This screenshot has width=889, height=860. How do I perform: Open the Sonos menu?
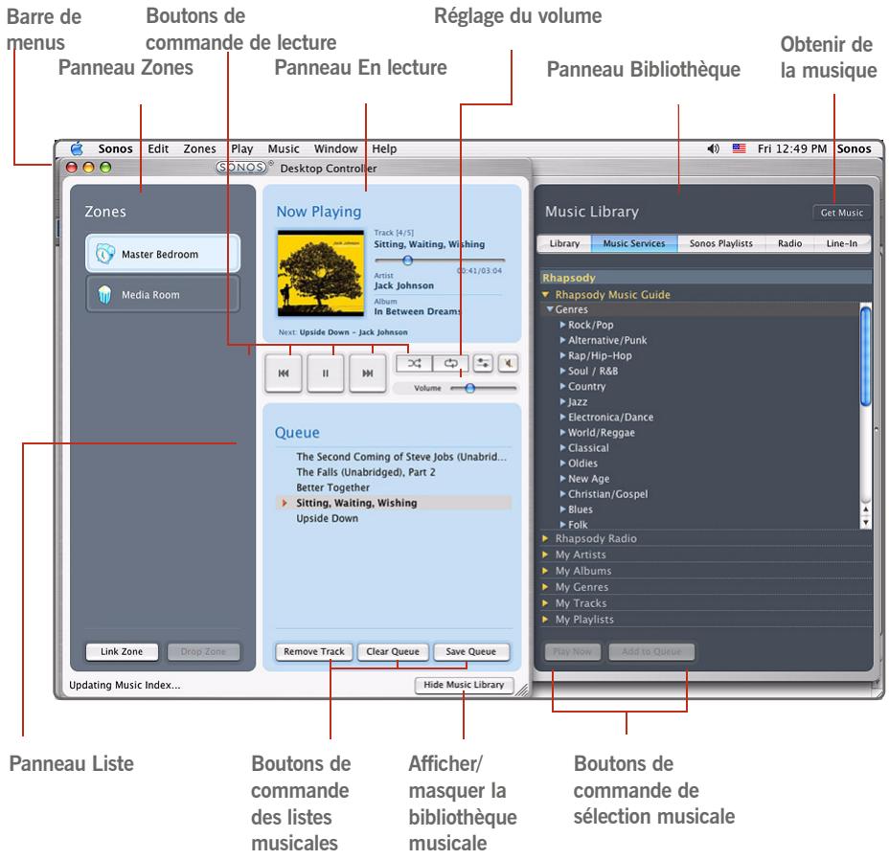115,148
